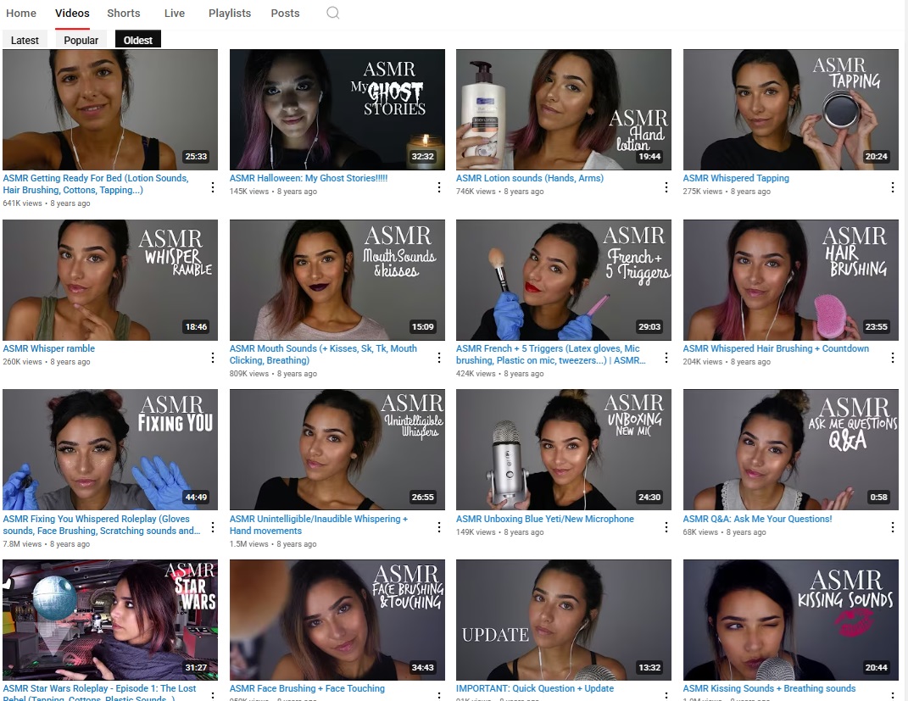
Task: Go to the Home tab
Action: coord(21,14)
